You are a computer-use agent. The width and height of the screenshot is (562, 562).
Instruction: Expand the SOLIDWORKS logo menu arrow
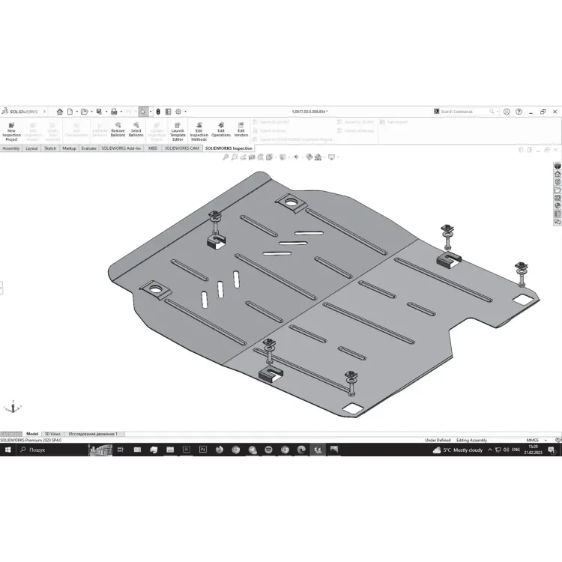[x=44, y=112]
